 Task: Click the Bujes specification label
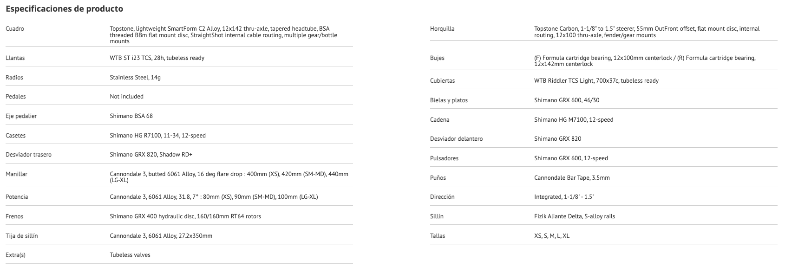[x=437, y=58]
